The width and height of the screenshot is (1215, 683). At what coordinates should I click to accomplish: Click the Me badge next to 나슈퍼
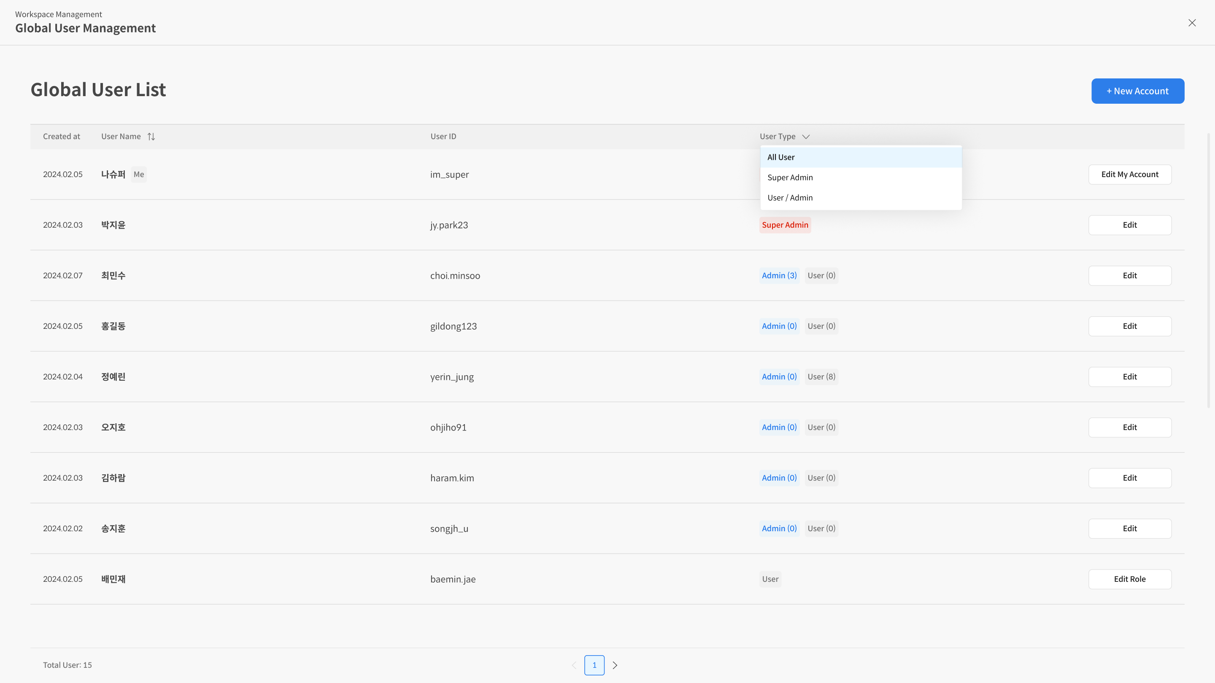139,175
